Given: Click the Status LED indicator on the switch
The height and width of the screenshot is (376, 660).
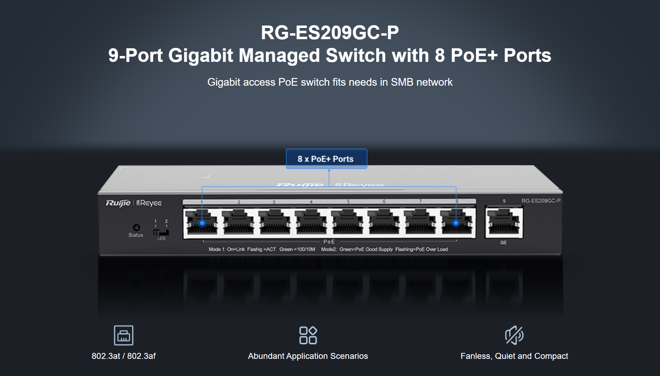Looking at the screenshot, I should click(136, 227).
